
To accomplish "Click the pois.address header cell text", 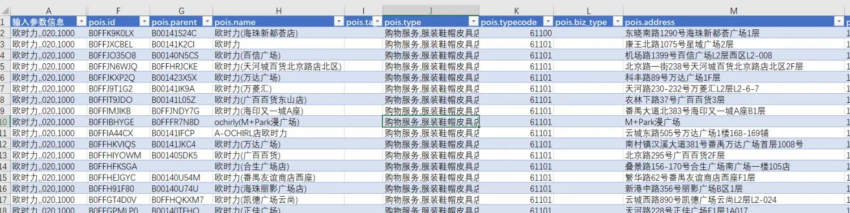I will (650, 22).
